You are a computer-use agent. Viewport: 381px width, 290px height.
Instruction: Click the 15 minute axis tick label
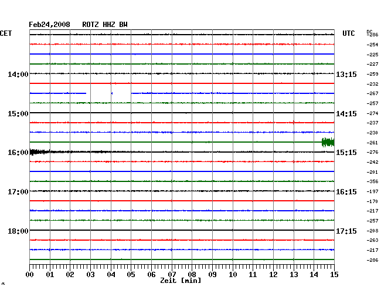coord(334,275)
